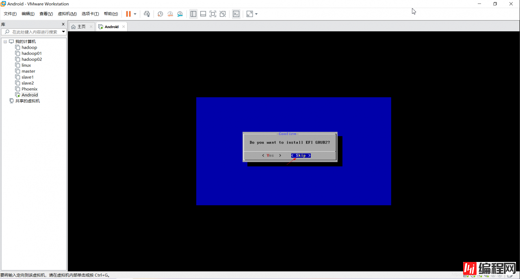Collapse the 我的计算机 tree node

click(x=5, y=41)
